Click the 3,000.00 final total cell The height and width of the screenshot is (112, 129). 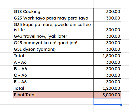[x=107, y=95]
